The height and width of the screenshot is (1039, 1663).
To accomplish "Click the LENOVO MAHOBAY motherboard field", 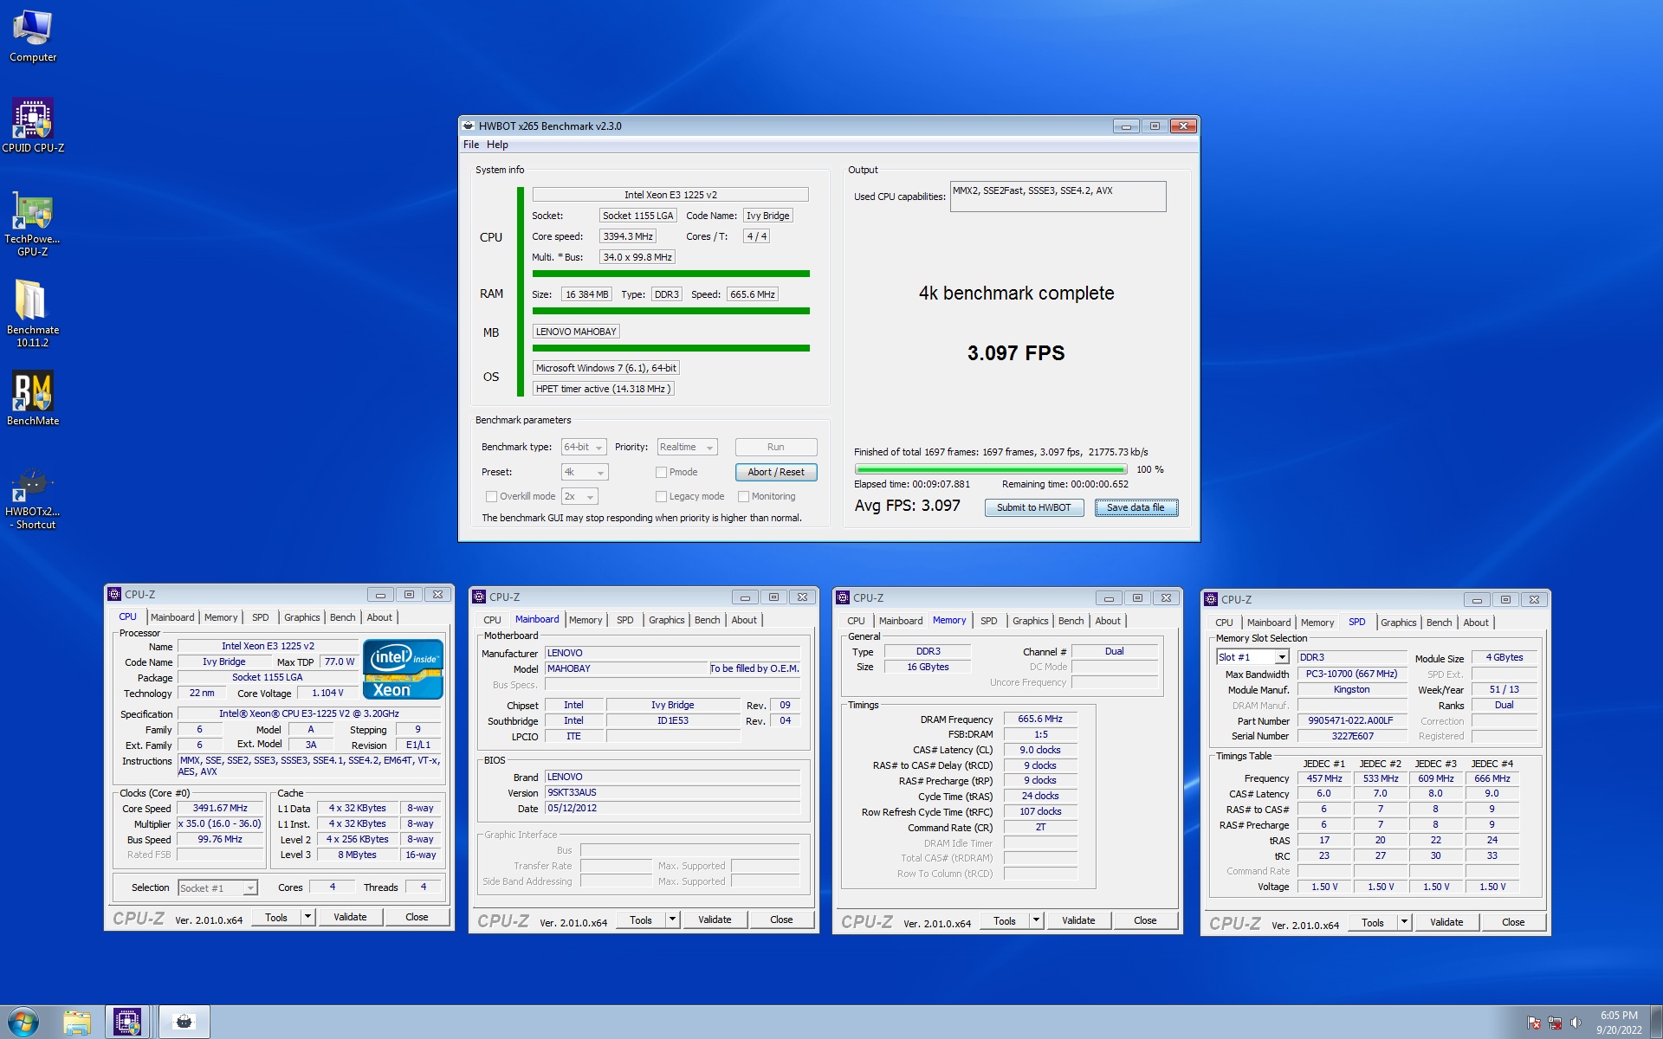I will click(x=576, y=332).
